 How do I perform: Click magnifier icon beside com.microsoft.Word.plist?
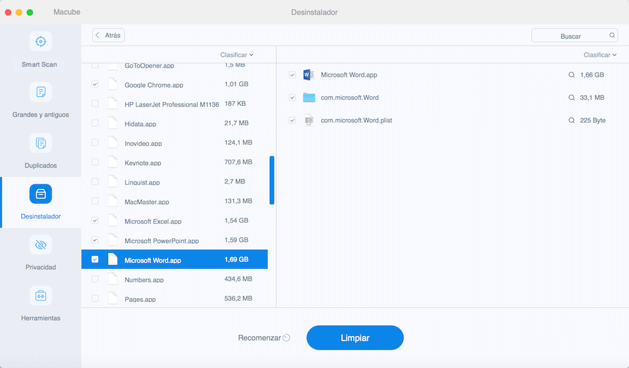point(571,121)
